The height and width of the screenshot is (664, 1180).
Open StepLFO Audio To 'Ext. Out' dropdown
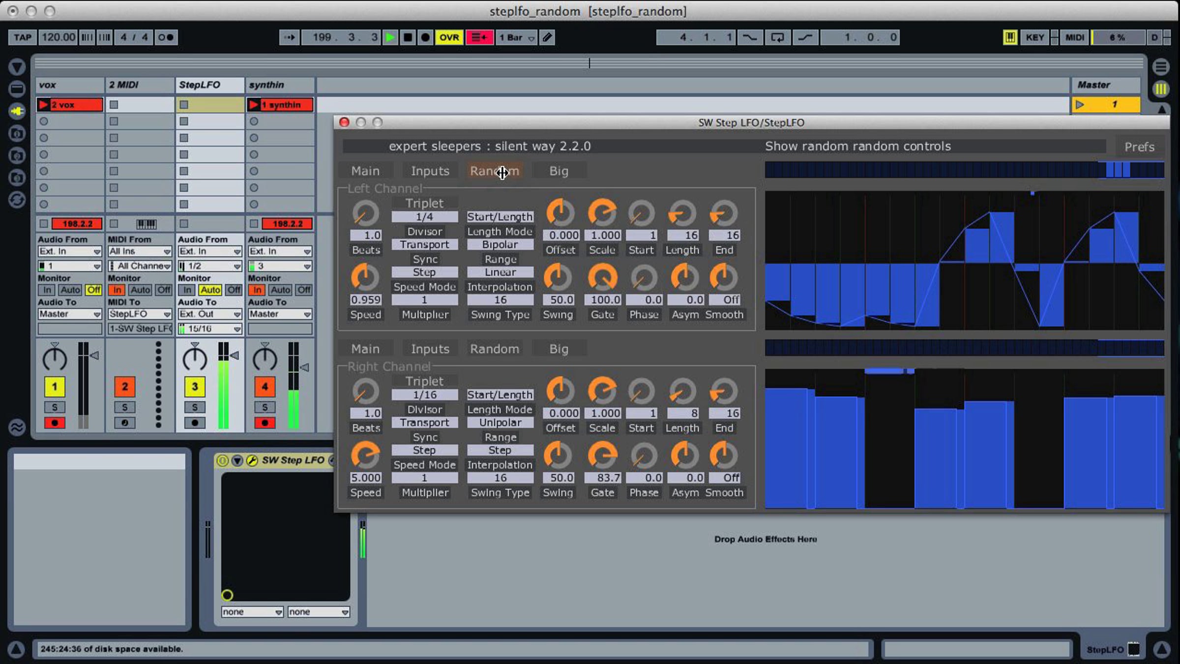click(x=210, y=314)
